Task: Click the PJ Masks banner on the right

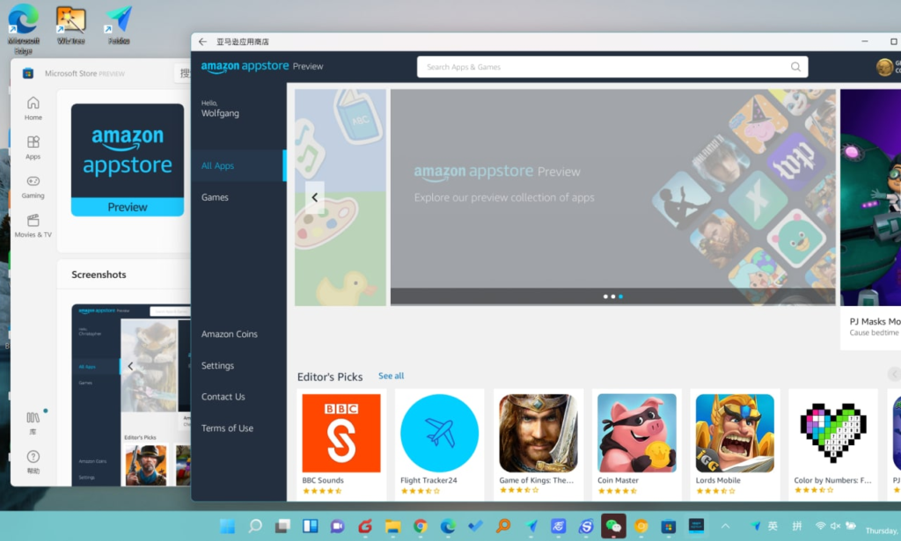Action: tap(870, 198)
